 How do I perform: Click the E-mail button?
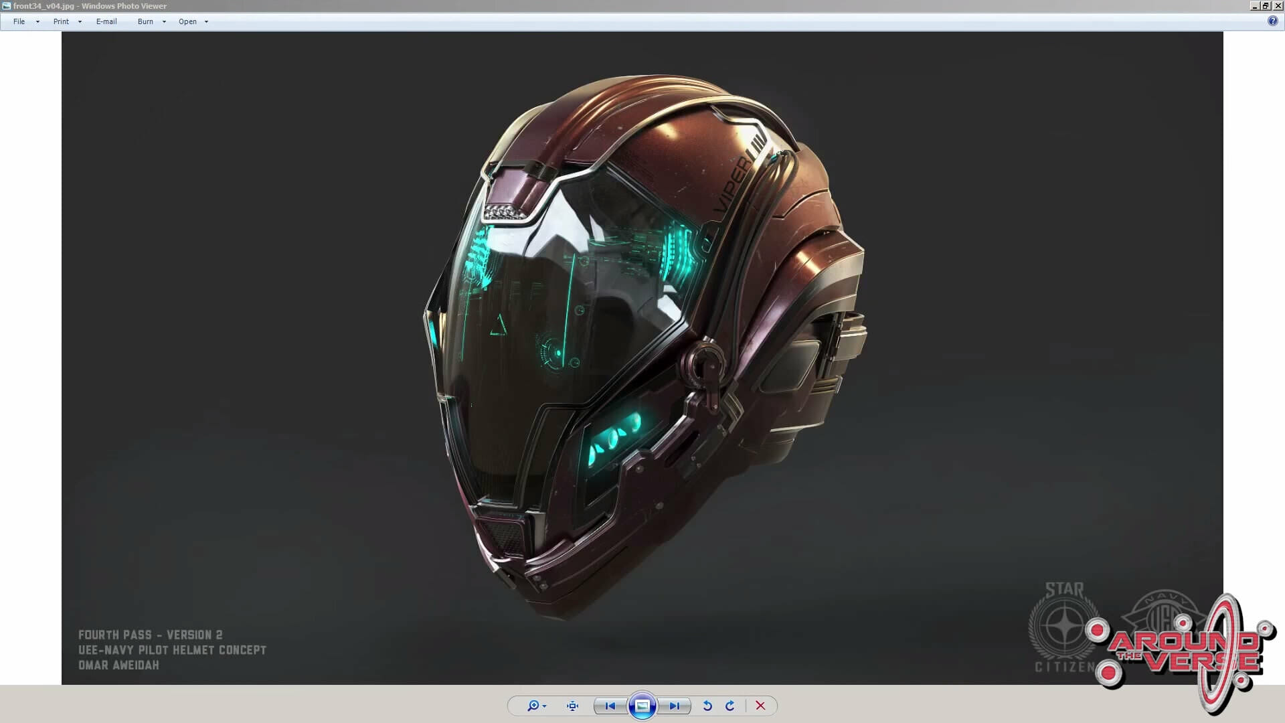[x=106, y=21]
